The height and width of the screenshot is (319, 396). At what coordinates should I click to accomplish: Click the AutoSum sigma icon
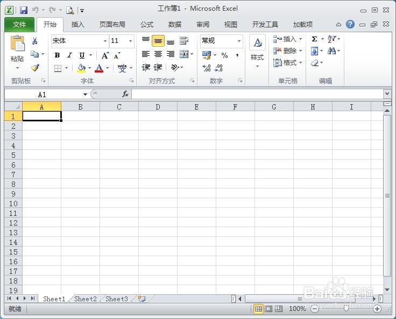[314, 39]
